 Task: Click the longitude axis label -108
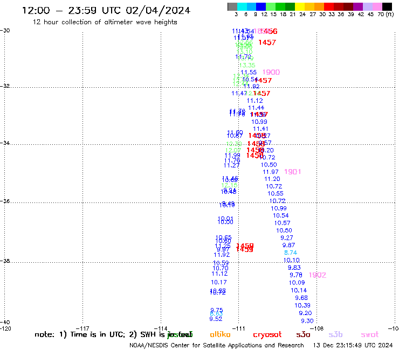pos(318,328)
